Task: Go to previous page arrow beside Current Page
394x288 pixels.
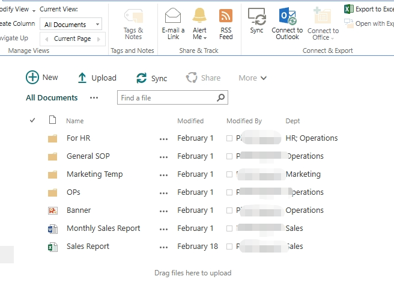Action: (46, 39)
